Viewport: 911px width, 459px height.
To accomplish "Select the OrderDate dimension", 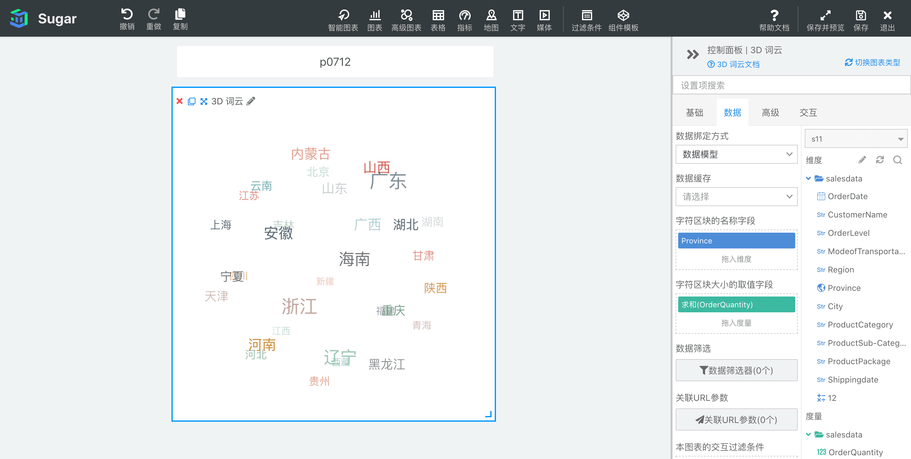I will (847, 196).
